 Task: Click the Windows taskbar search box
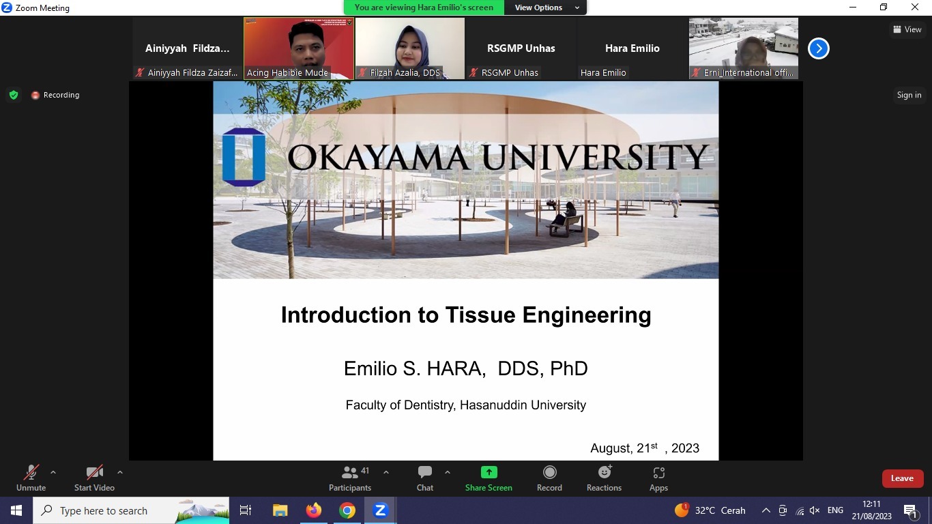(131, 510)
